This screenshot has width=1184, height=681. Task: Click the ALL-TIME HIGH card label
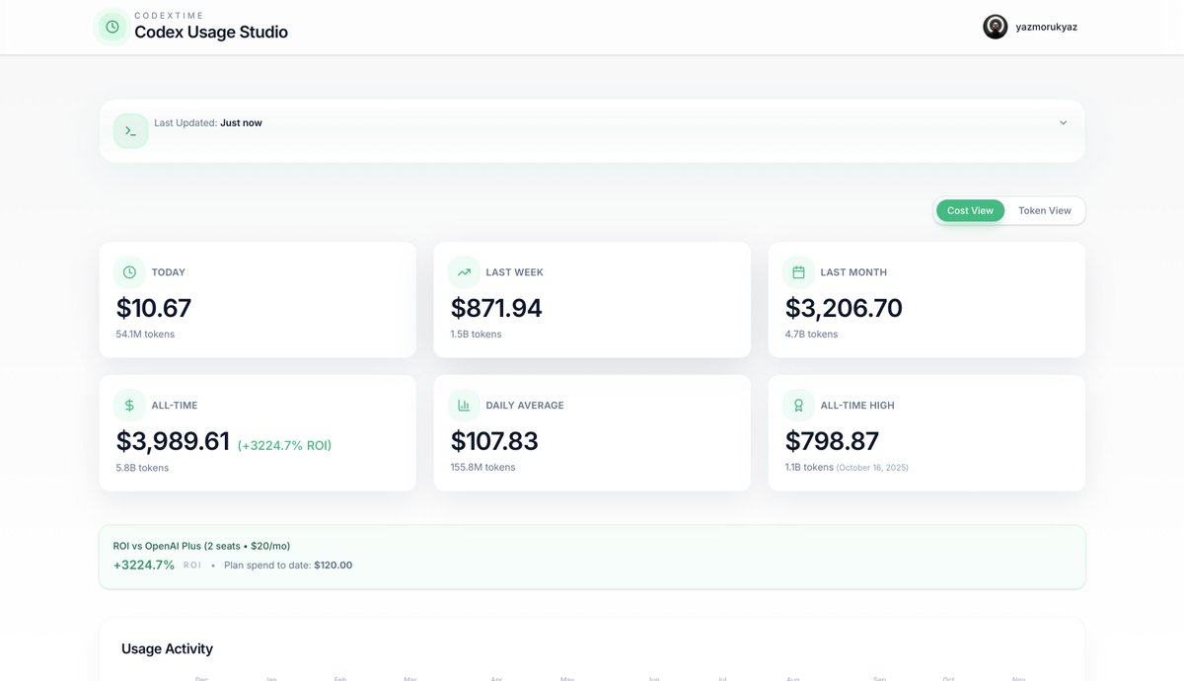pyautogui.click(x=857, y=406)
